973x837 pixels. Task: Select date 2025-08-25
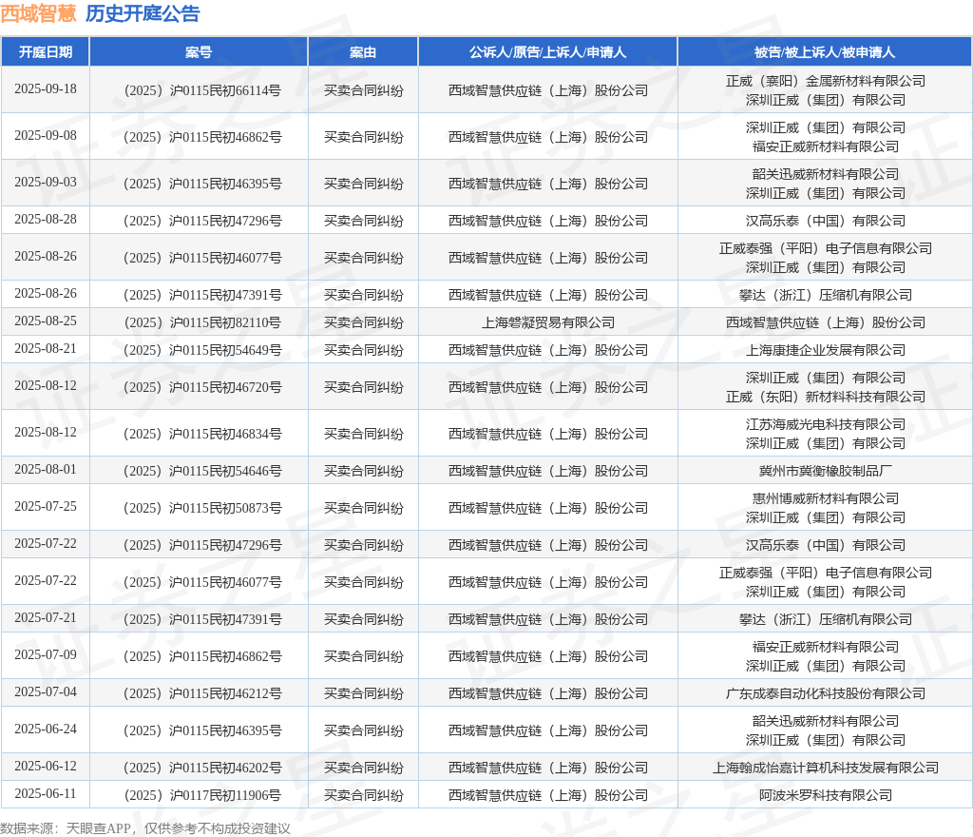pos(46,321)
